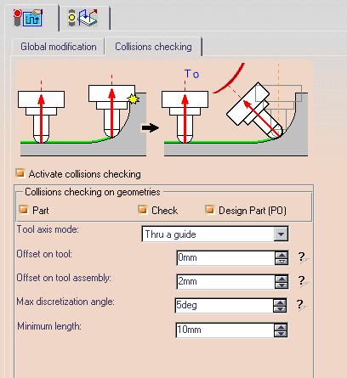Select the Collisions checking tab
This screenshot has height=378, width=347.
click(153, 47)
